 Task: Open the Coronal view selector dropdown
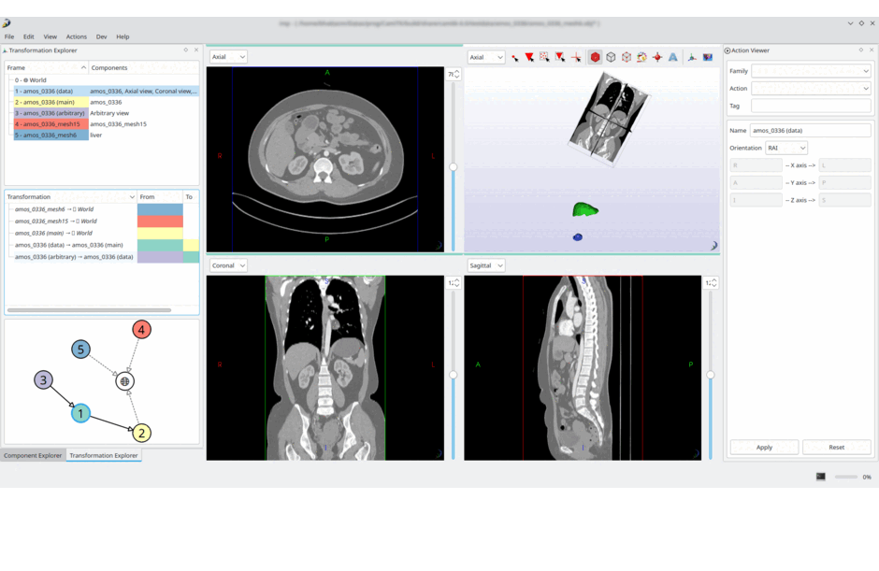point(228,265)
